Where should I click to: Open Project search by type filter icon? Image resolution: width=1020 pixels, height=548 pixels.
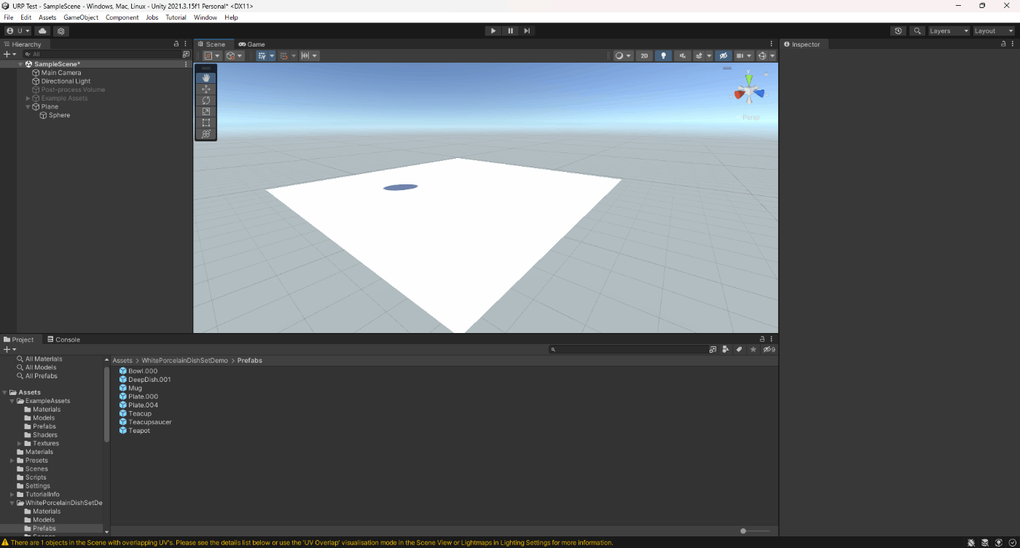click(726, 350)
